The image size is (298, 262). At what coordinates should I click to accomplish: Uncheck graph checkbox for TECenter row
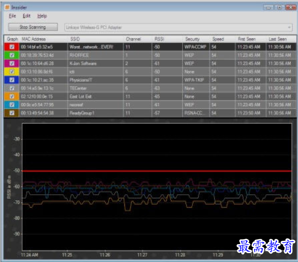pyautogui.click(x=12, y=88)
